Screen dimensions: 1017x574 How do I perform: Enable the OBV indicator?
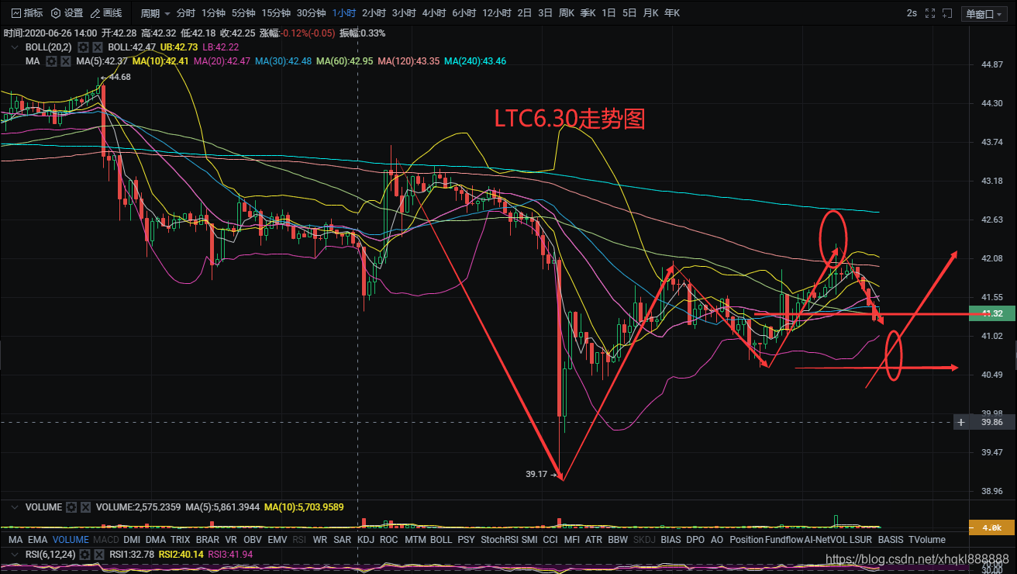pyautogui.click(x=253, y=540)
